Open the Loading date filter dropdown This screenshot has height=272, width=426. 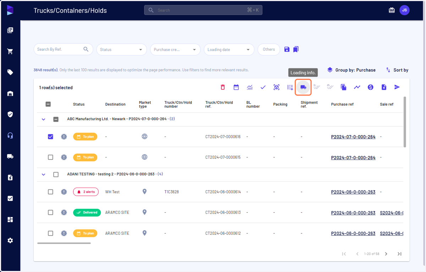229,50
